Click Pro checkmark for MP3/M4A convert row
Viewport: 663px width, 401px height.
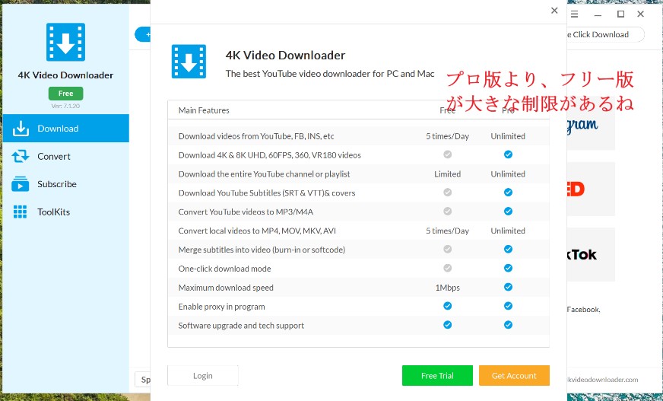(508, 211)
